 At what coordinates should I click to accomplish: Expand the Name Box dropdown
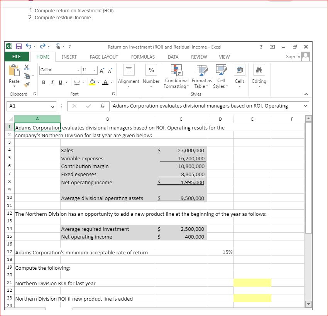[52, 107]
